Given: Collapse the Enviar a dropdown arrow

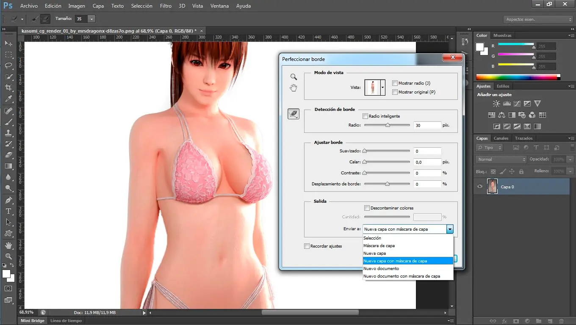Looking at the screenshot, I should 450,229.
